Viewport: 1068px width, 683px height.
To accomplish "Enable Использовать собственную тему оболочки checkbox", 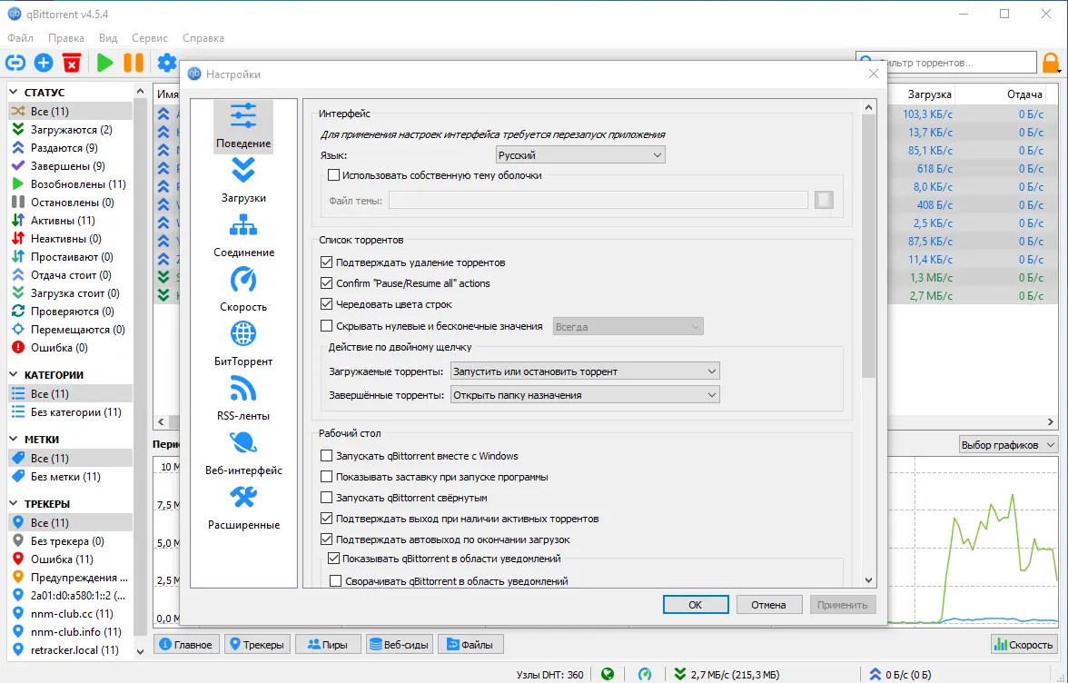I will pos(334,175).
